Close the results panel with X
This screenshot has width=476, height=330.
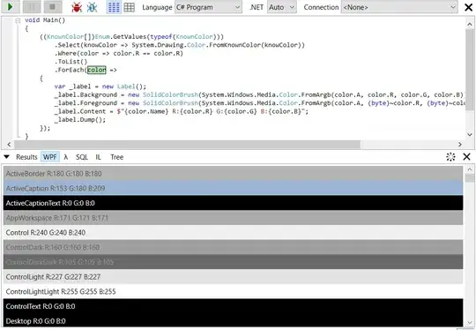(466, 157)
